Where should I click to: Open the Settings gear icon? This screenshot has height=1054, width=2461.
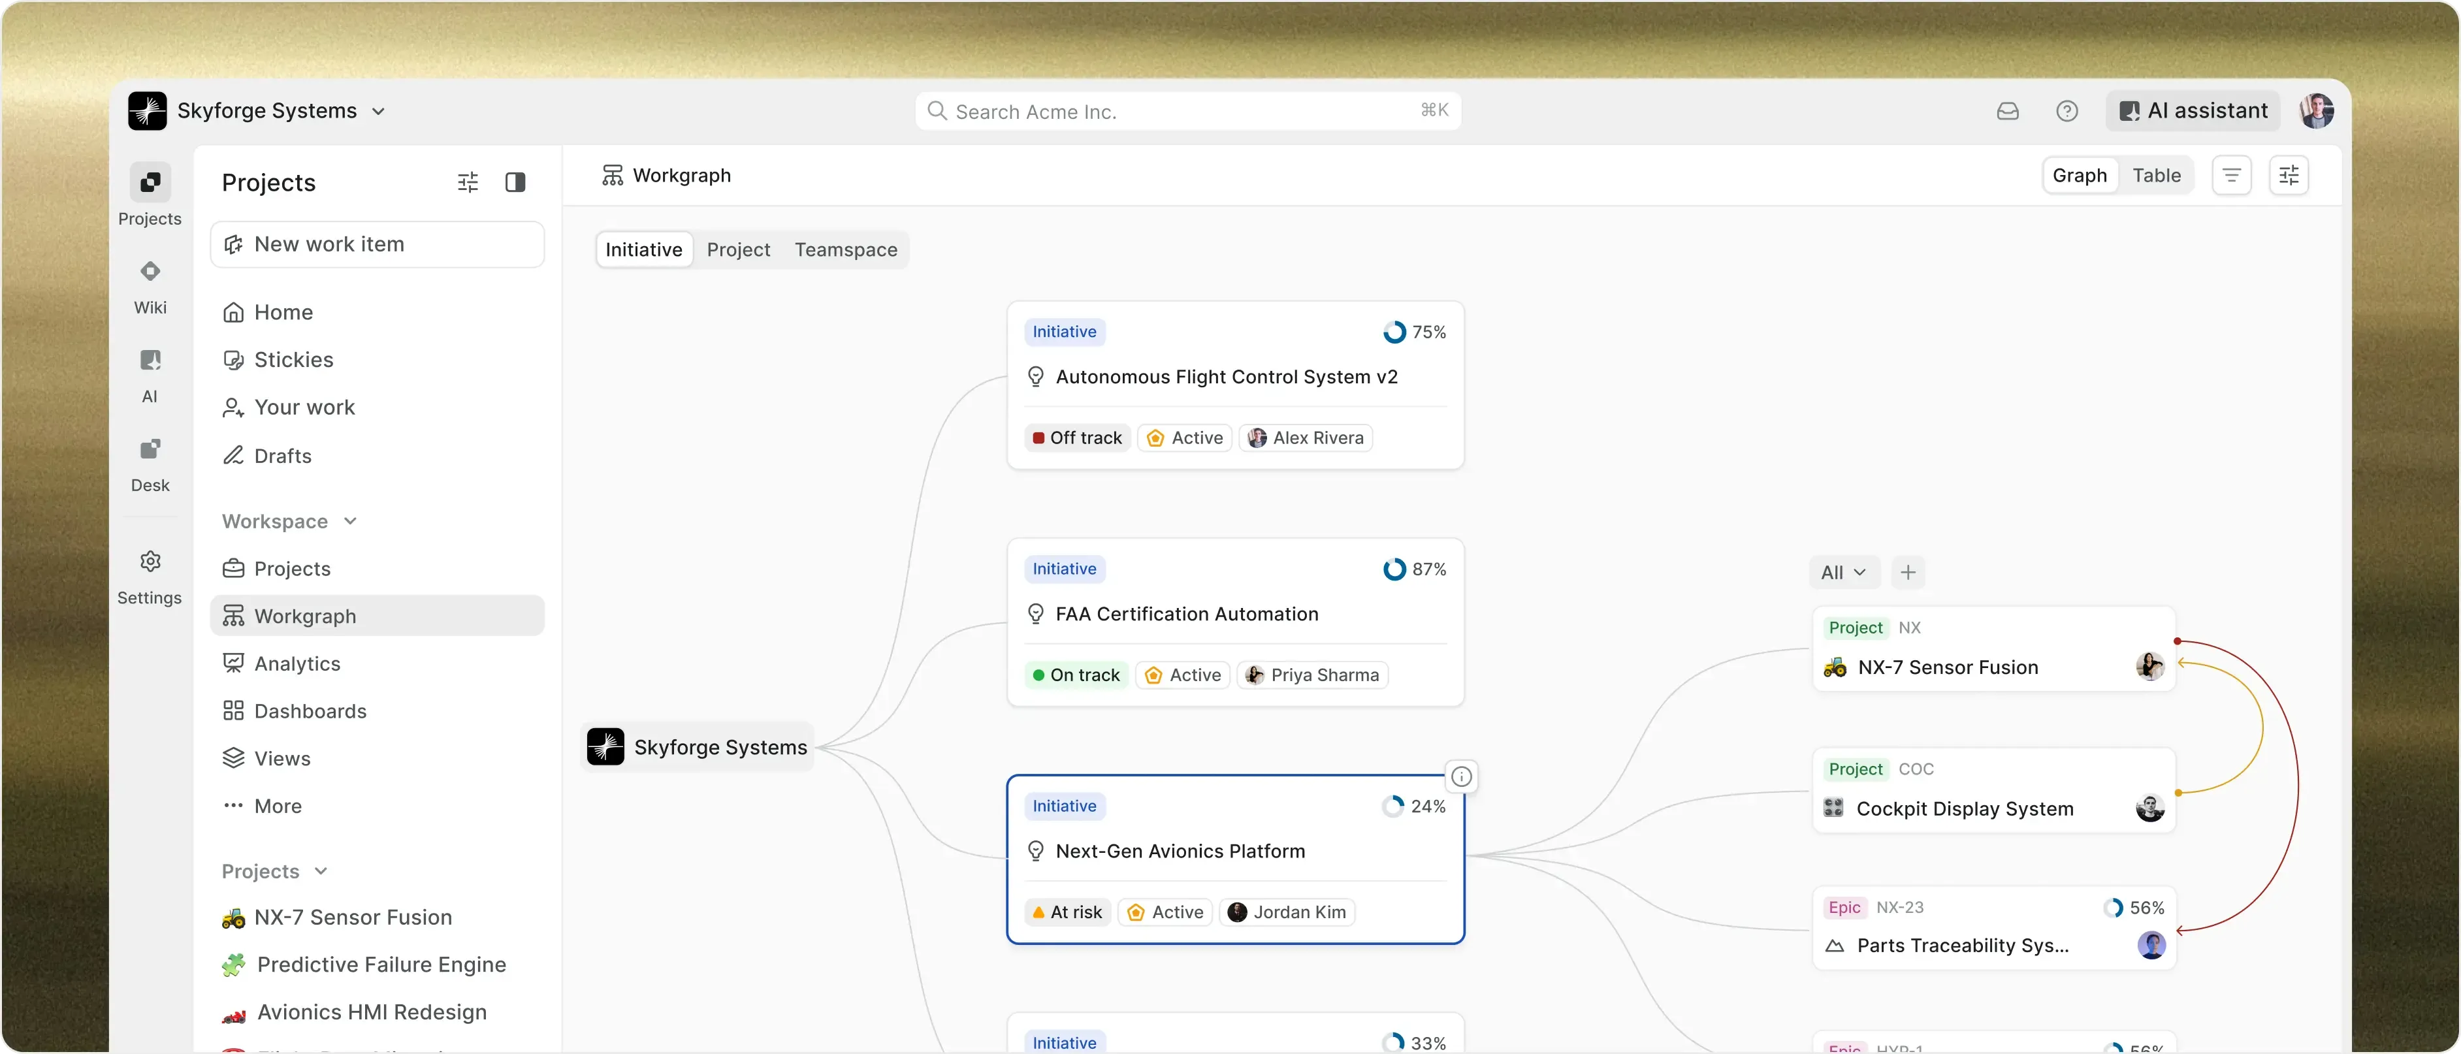click(150, 561)
